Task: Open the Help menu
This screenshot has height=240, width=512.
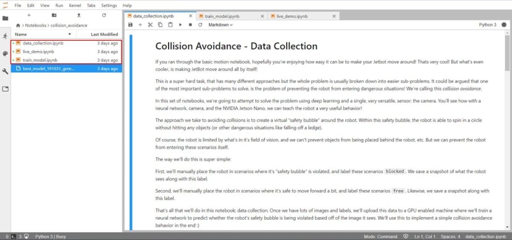Action: pyautogui.click(x=127, y=6)
